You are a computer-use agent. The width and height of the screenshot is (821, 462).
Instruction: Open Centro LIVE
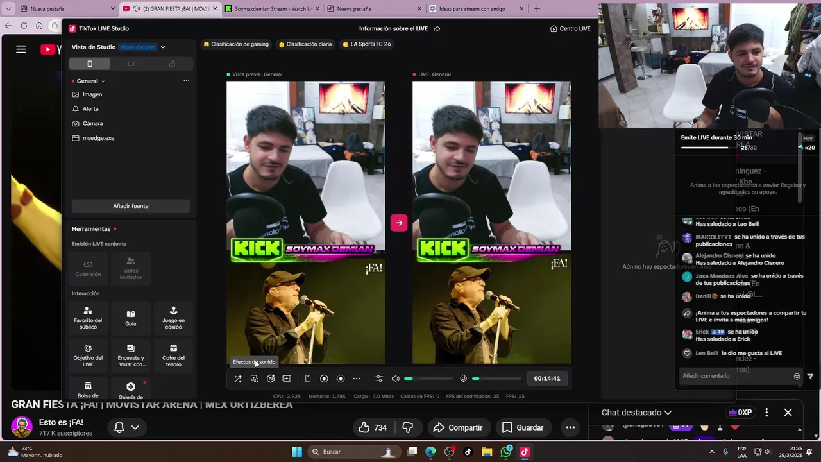point(570,29)
